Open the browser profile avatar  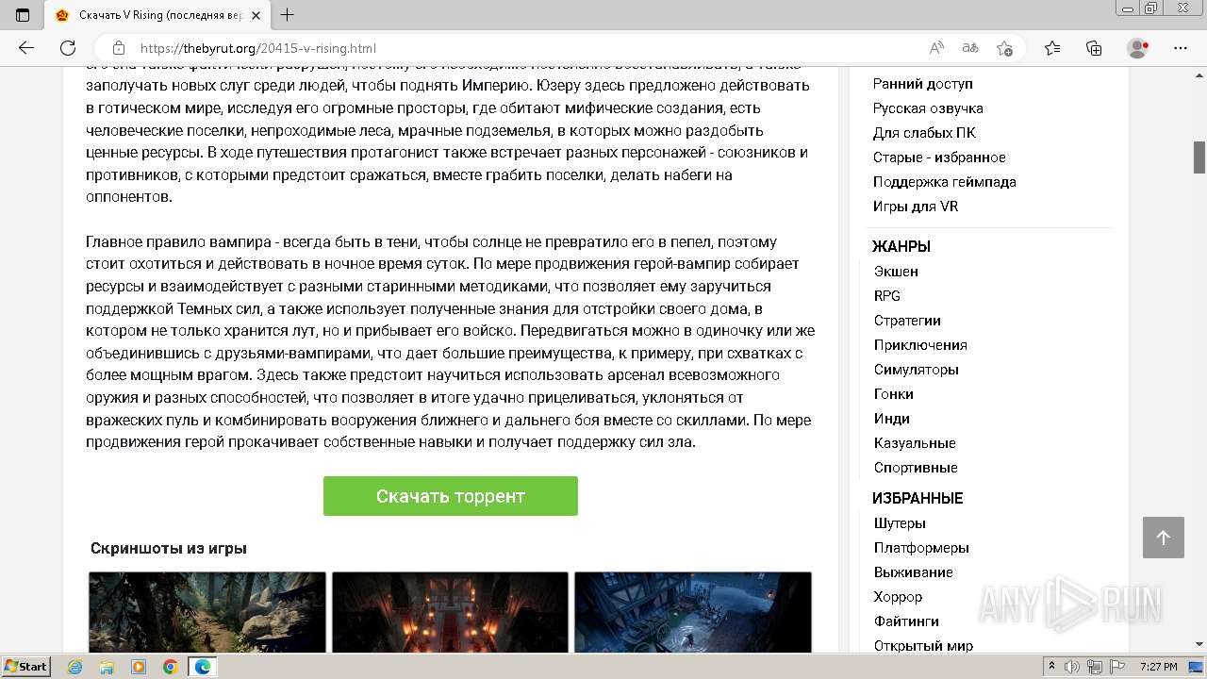click(1138, 48)
